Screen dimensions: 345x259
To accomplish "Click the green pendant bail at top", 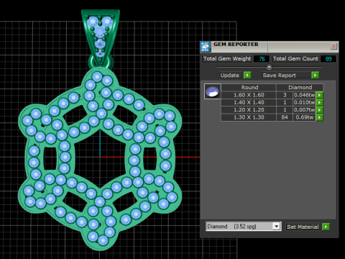I will (100, 36).
